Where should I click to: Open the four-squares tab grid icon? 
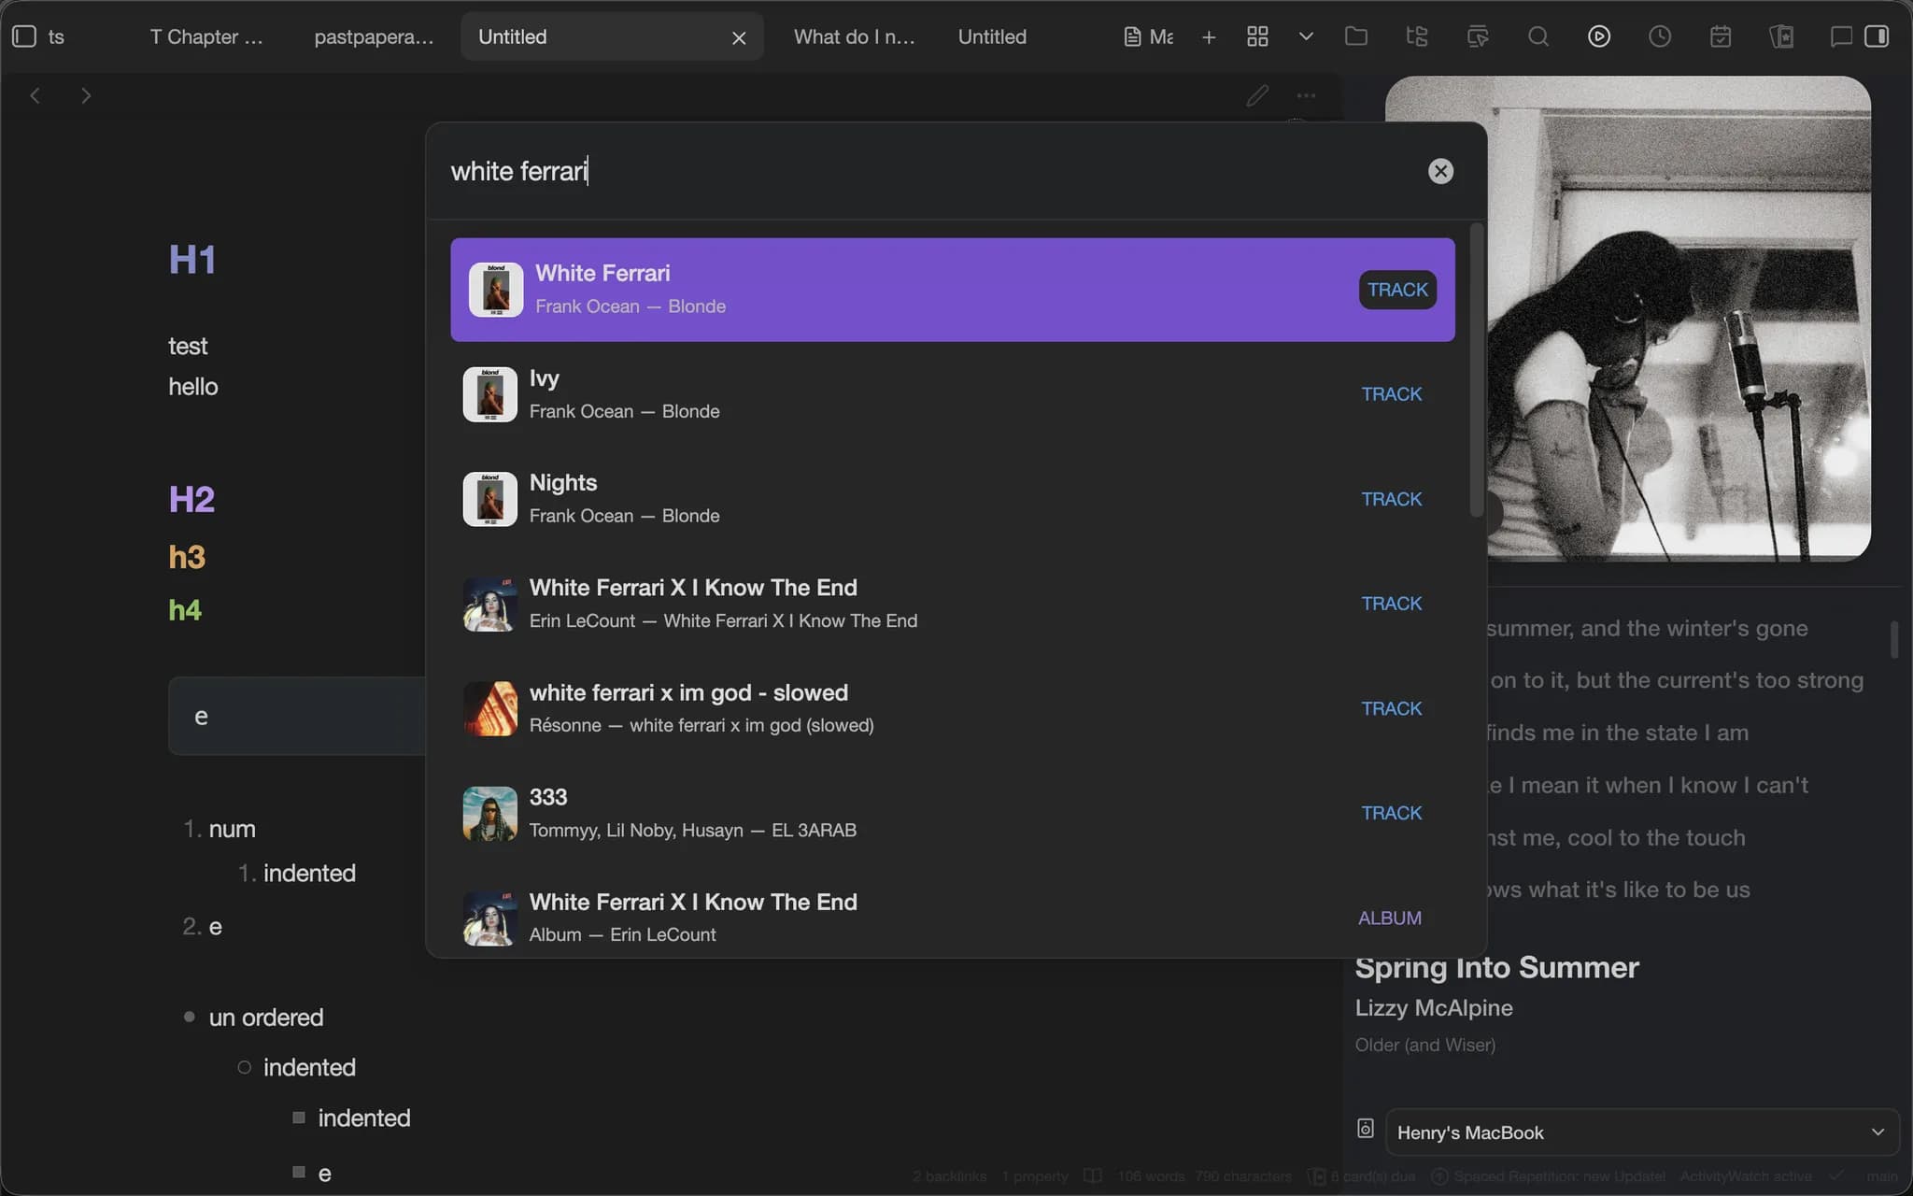tap(1257, 36)
